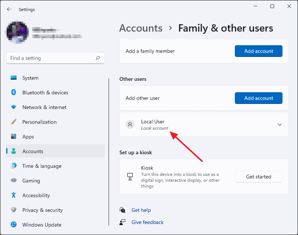This screenshot has height=235, width=298.
Task: Select Bluetooth & devices in the sidebar
Action: [45, 93]
